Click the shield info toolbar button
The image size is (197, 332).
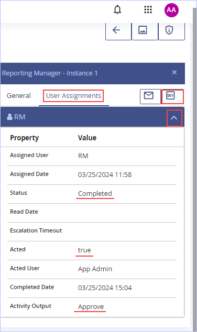(171, 30)
